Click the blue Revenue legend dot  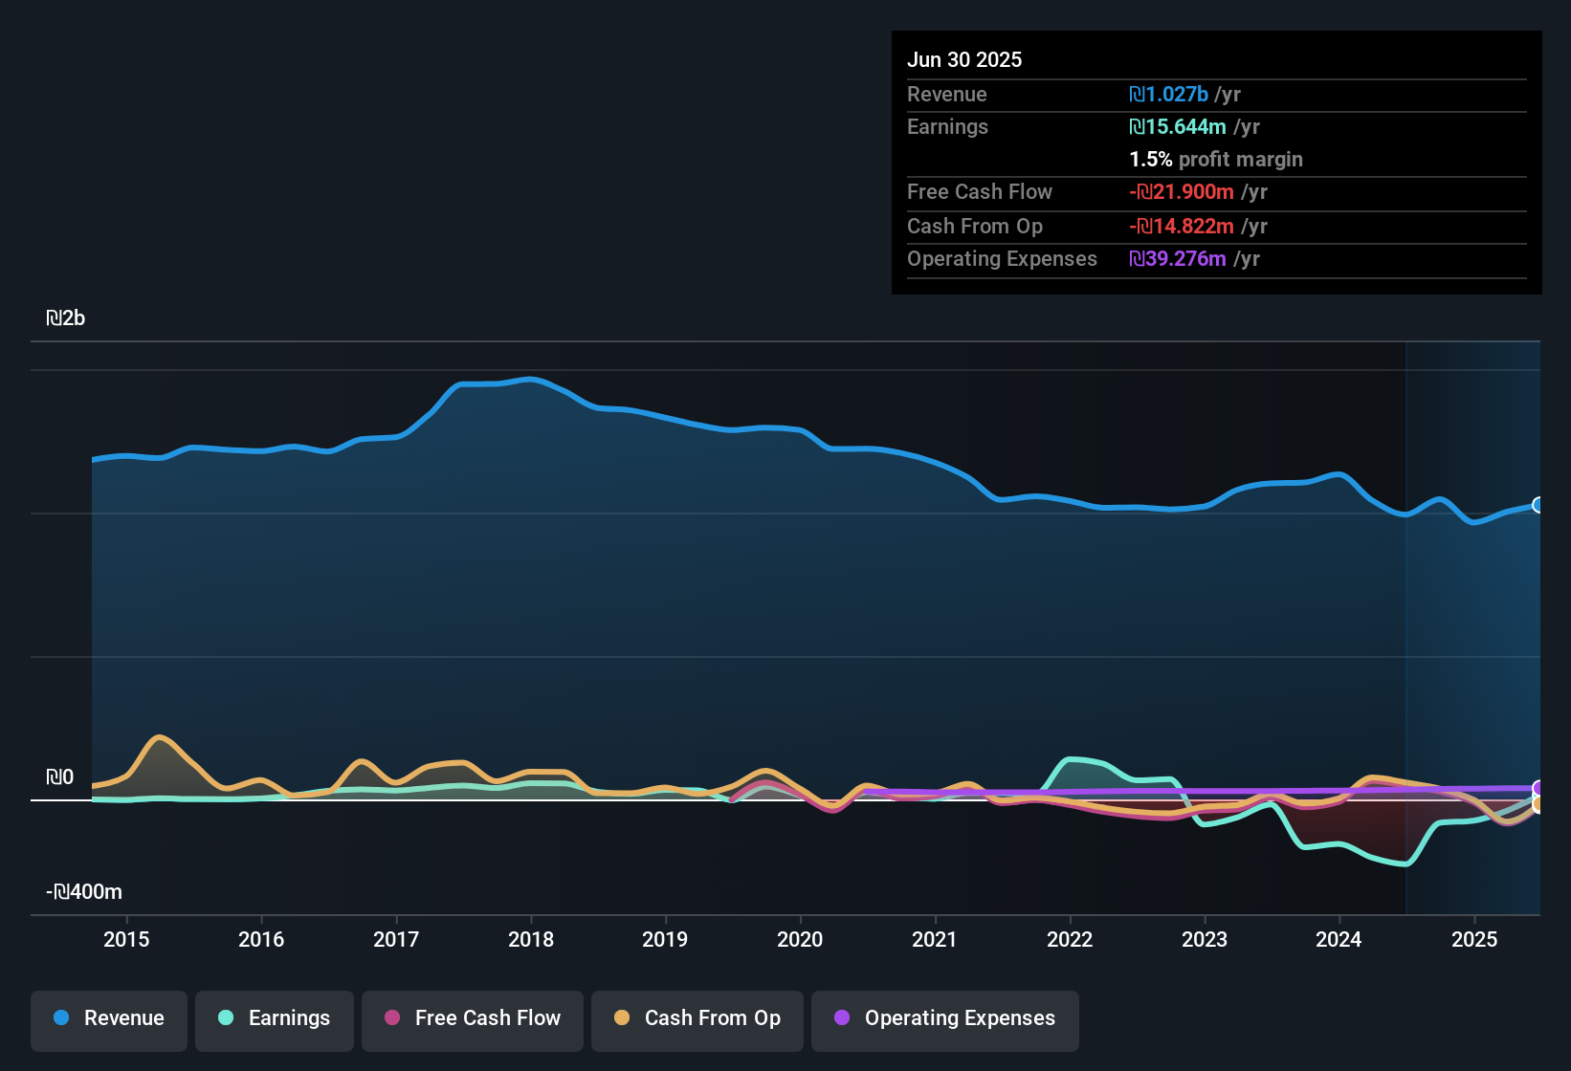61,1018
